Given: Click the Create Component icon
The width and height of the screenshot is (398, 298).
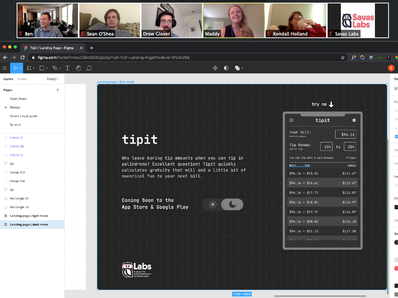Looking at the screenshot, I should [215, 68].
